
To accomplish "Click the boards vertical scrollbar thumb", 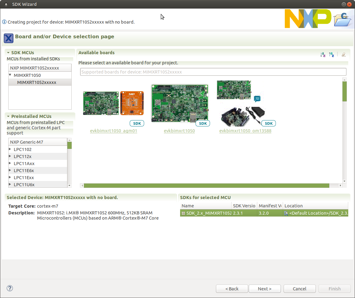I will click(345, 91).
